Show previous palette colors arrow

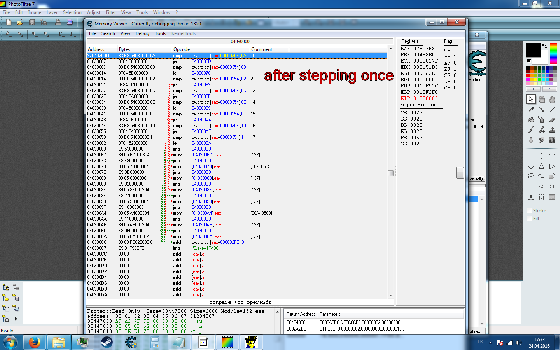[533, 89]
